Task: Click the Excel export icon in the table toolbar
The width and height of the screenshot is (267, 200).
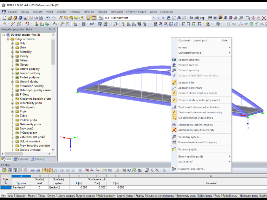Action: [134, 170]
